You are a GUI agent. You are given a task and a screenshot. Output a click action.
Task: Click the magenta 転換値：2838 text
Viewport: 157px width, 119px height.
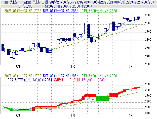click(x=93, y=80)
